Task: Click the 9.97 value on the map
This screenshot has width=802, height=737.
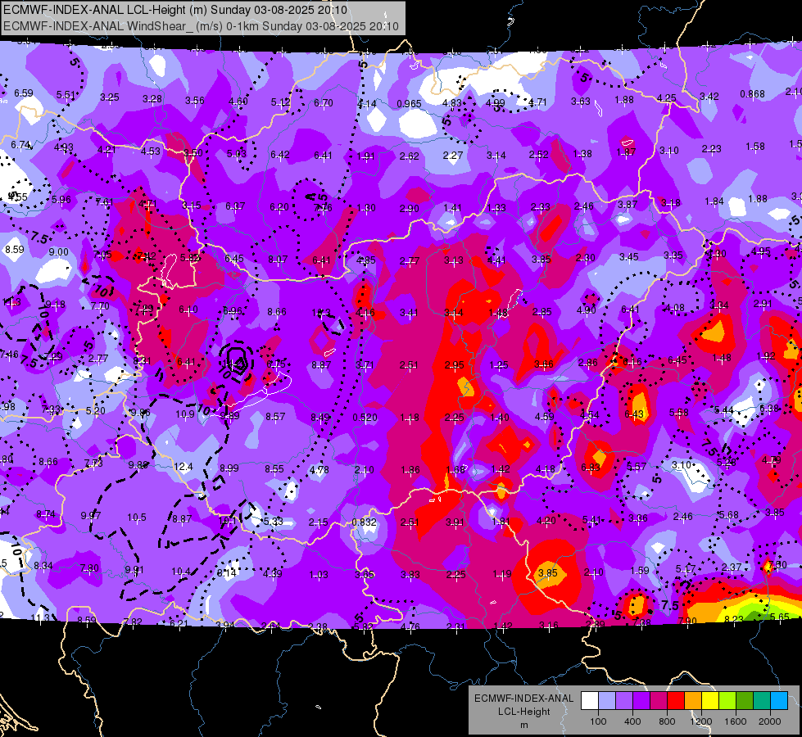Action: click(x=91, y=516)
